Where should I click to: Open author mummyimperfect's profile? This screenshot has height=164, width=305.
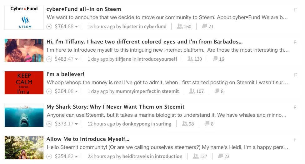click(136, 91)
